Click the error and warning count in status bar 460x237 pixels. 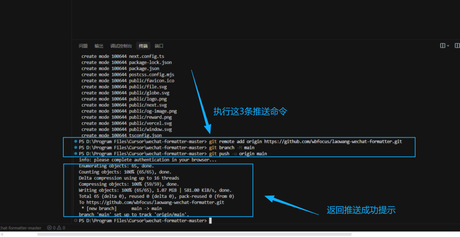pos(56,228)
